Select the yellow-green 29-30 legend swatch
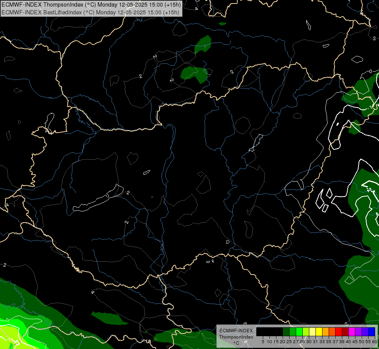Image resolution: width=379 pixels, height=349 pixels. (x=306, y=332)
